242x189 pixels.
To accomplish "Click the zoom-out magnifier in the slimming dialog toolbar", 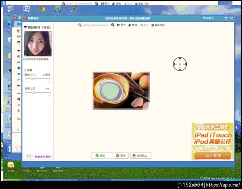I will pos(80,25).
